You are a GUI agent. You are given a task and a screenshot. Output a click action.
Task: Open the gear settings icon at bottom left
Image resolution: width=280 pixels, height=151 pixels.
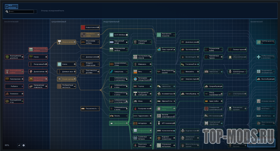pos(23,145)
